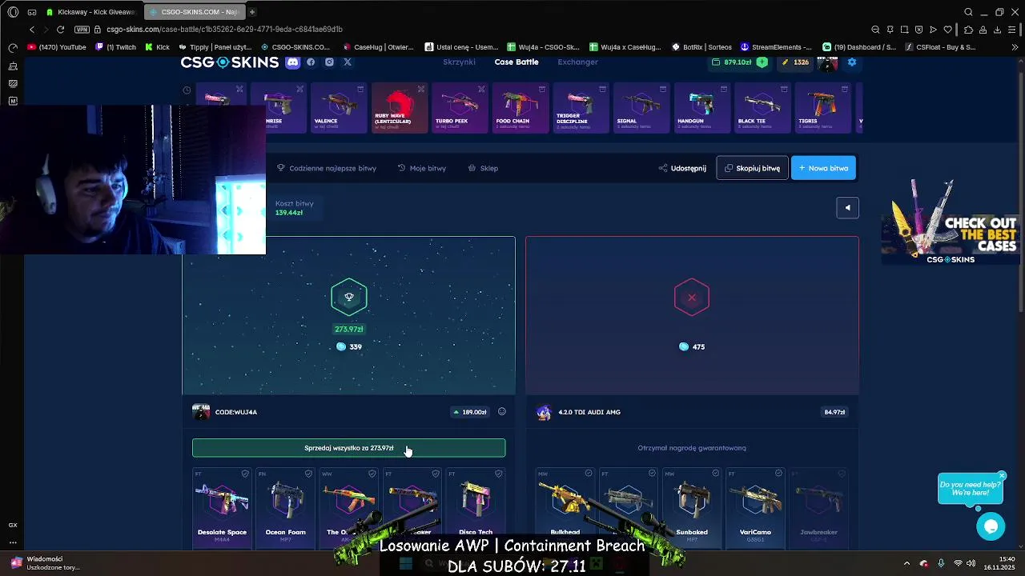Click Sprzedaj wszystko za 273.97zł button
This screenshot has height=576, width=1025.
(348, 448)
